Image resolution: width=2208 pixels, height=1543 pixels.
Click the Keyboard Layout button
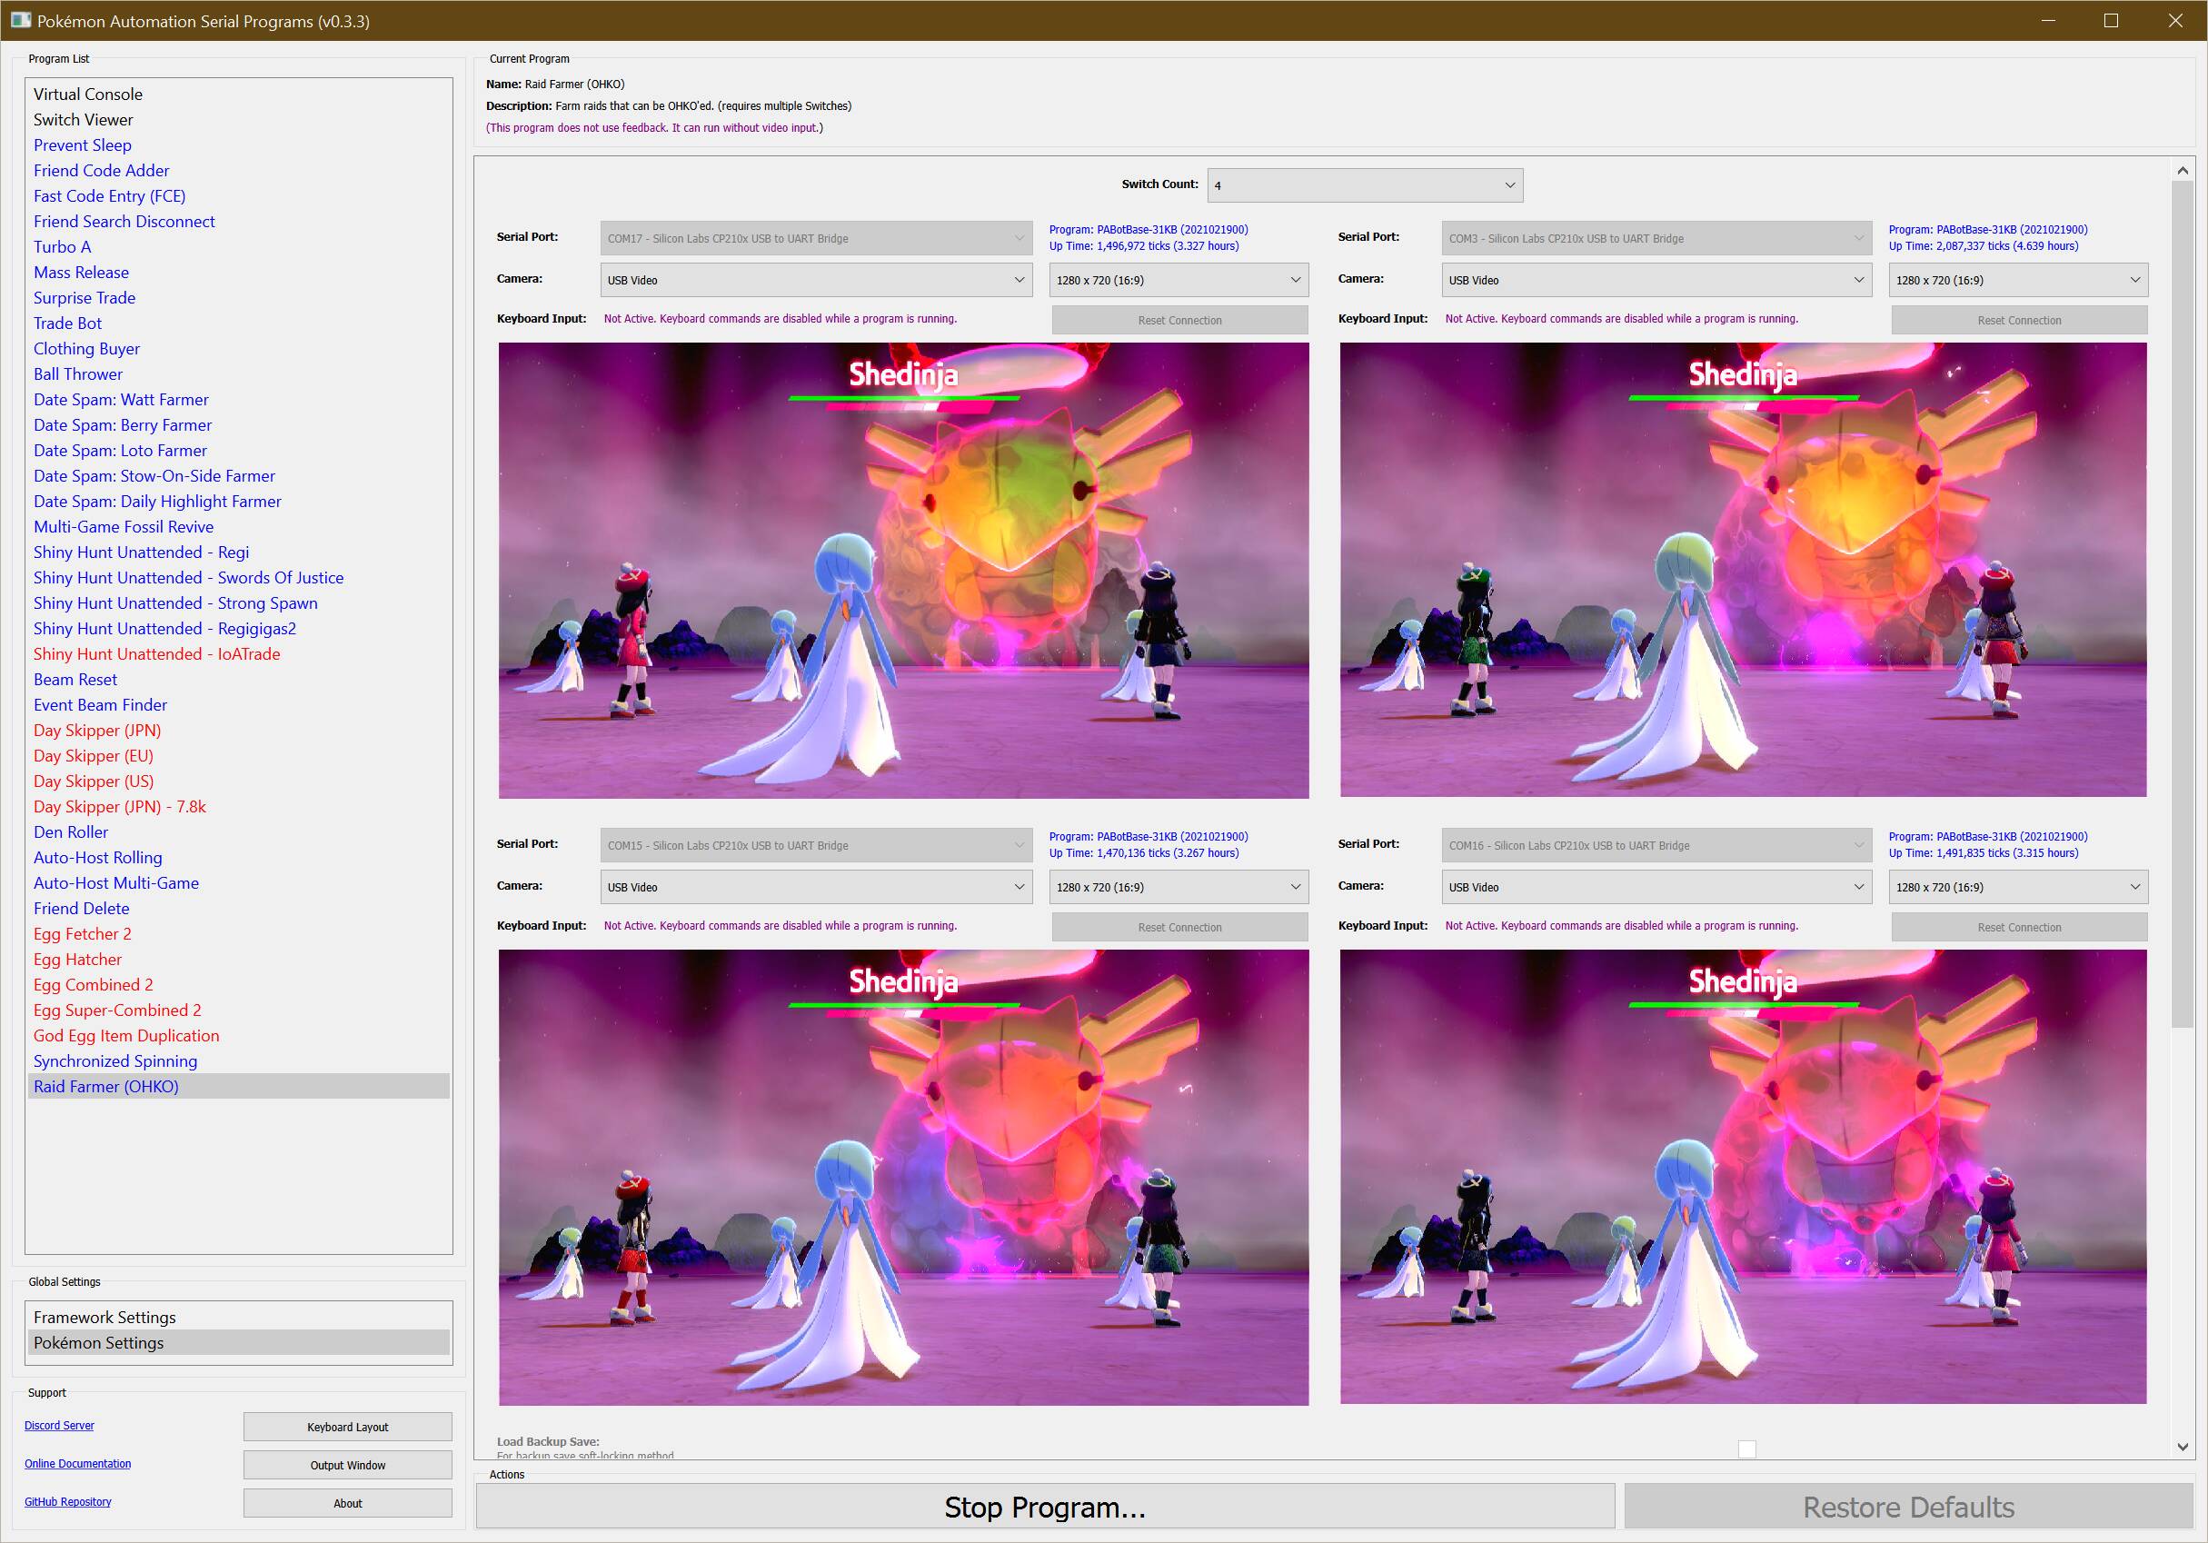tap(347, 1427)
